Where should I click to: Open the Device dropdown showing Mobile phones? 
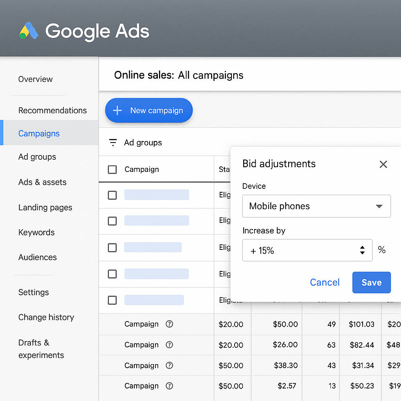pyautogui.click(x=316, y=206)
